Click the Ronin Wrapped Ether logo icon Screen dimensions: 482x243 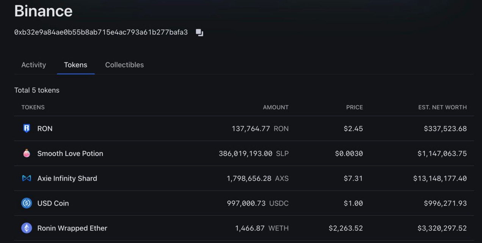click(x=27, y=228)
